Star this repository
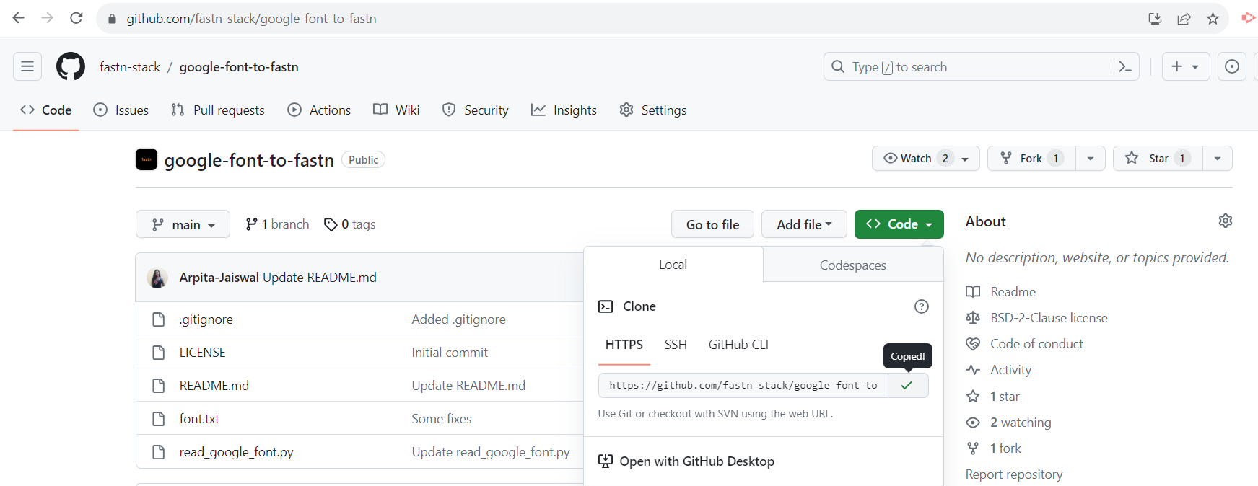Screen dimensions: 1258x486 (1158, 159)
